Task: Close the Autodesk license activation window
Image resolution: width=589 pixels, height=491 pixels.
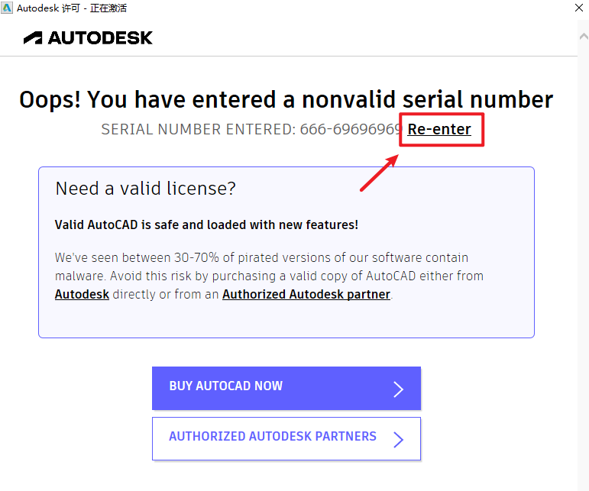Action: (x=579, y=8)
